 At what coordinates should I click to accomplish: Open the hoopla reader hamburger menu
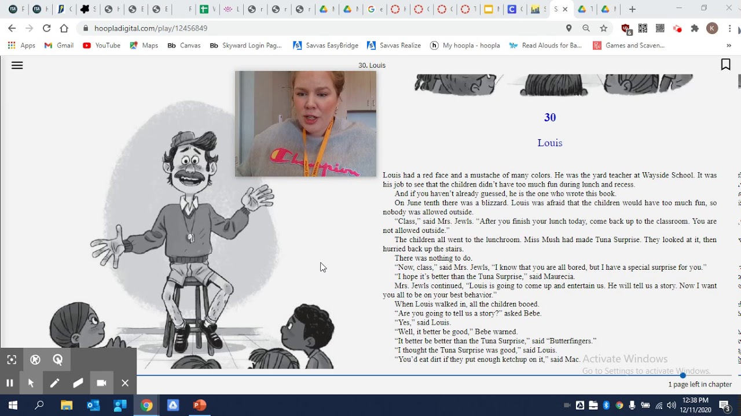(17, 65)
